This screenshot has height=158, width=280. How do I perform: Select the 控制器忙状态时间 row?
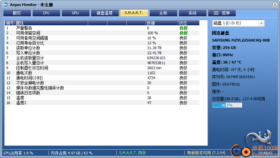point(102,68)
